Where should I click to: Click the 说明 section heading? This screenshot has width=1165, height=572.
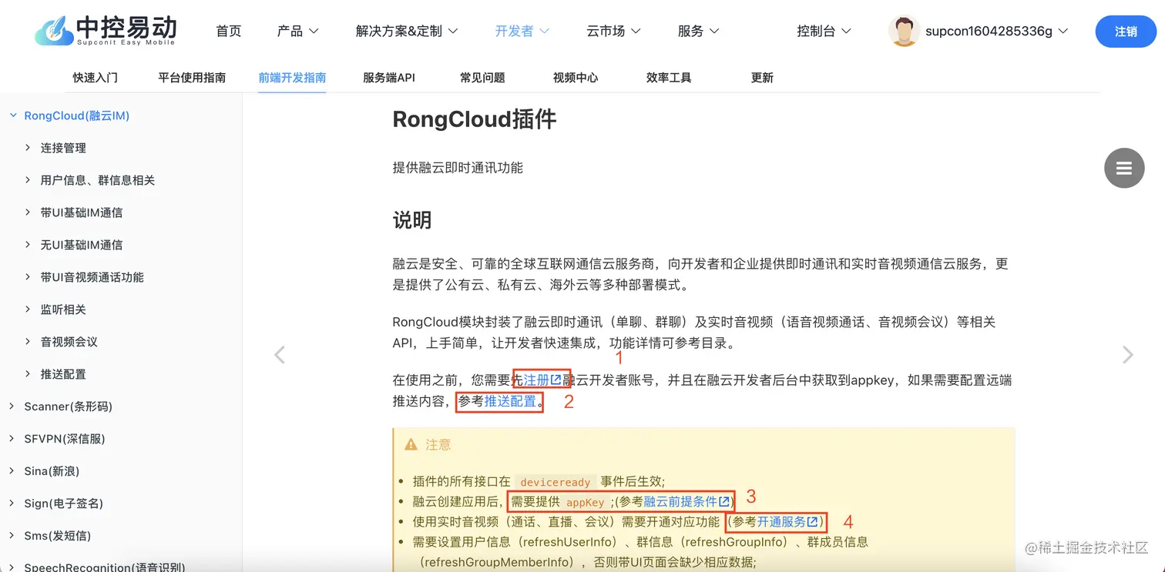point(412,220)
